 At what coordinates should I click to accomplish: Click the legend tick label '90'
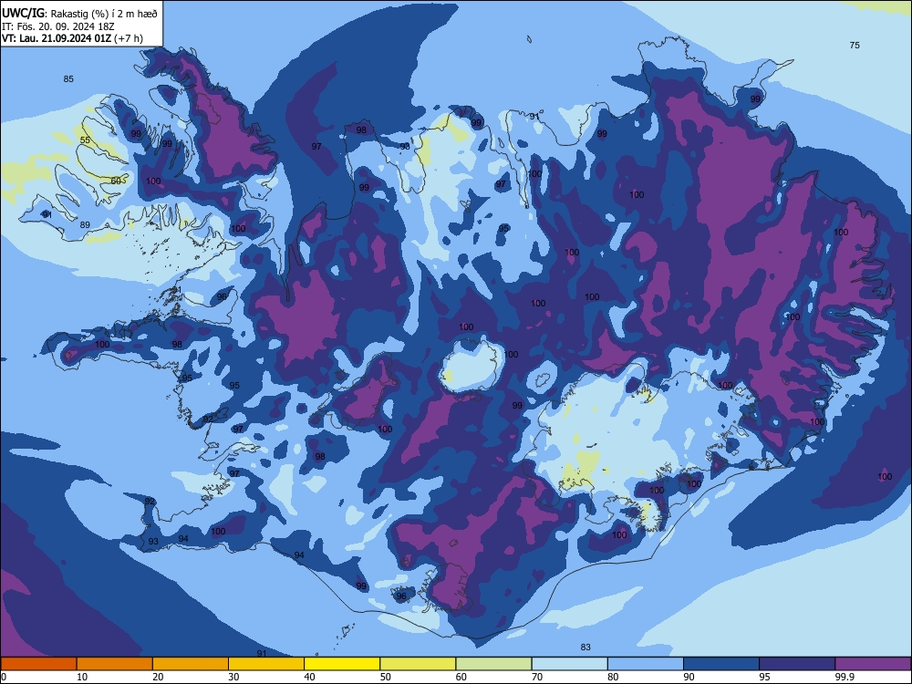(x=689, y=677)
